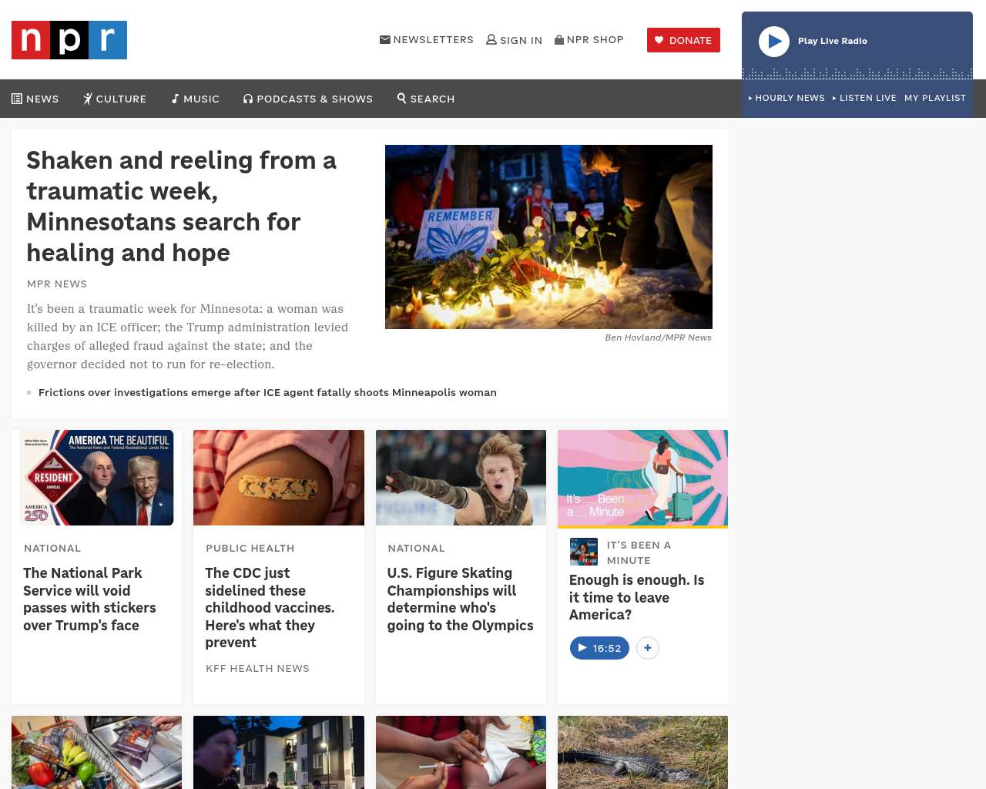This screenshot has height=789, width=986.
Task: Expand Listen Live in the player
Action: [x=864, y=98]
